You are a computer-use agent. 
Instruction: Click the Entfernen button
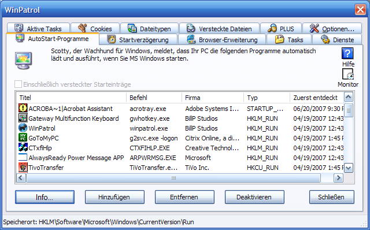click(x=184, y=197)
